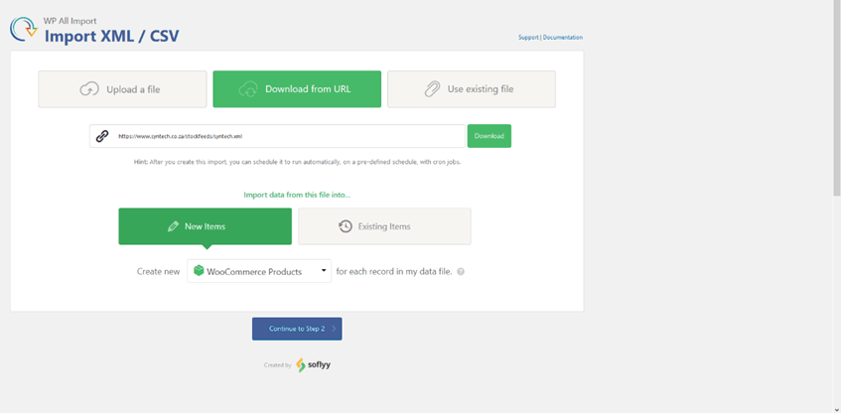Switch to the Upload a file tab
Image resolution: width=841 pixels, height=413 pixels.
pos(122,89)
